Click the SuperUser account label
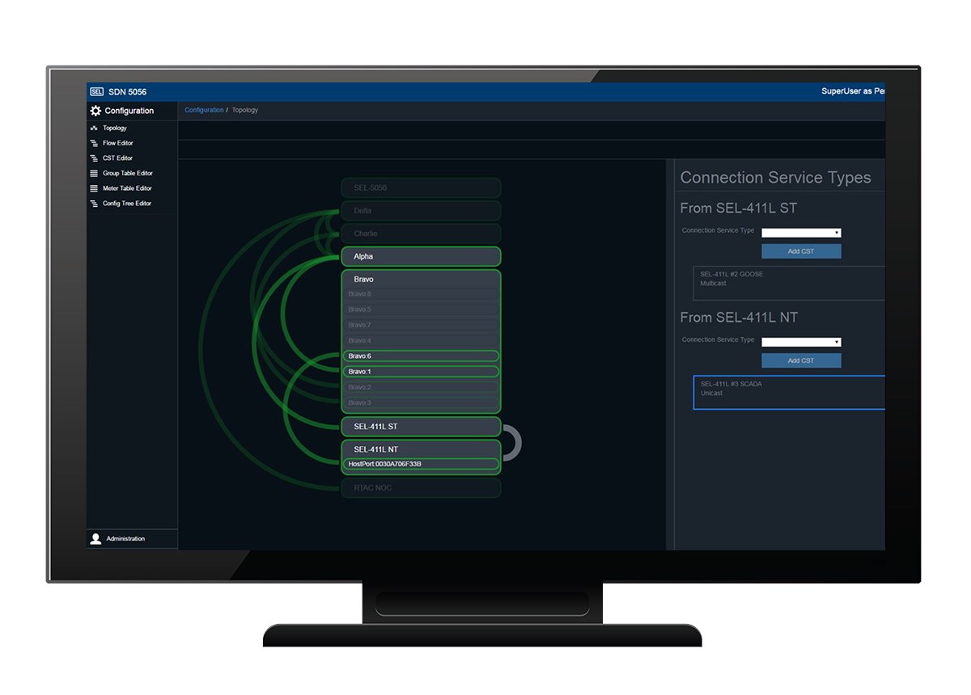Screen dimensions: 971x695 (853, 92)
